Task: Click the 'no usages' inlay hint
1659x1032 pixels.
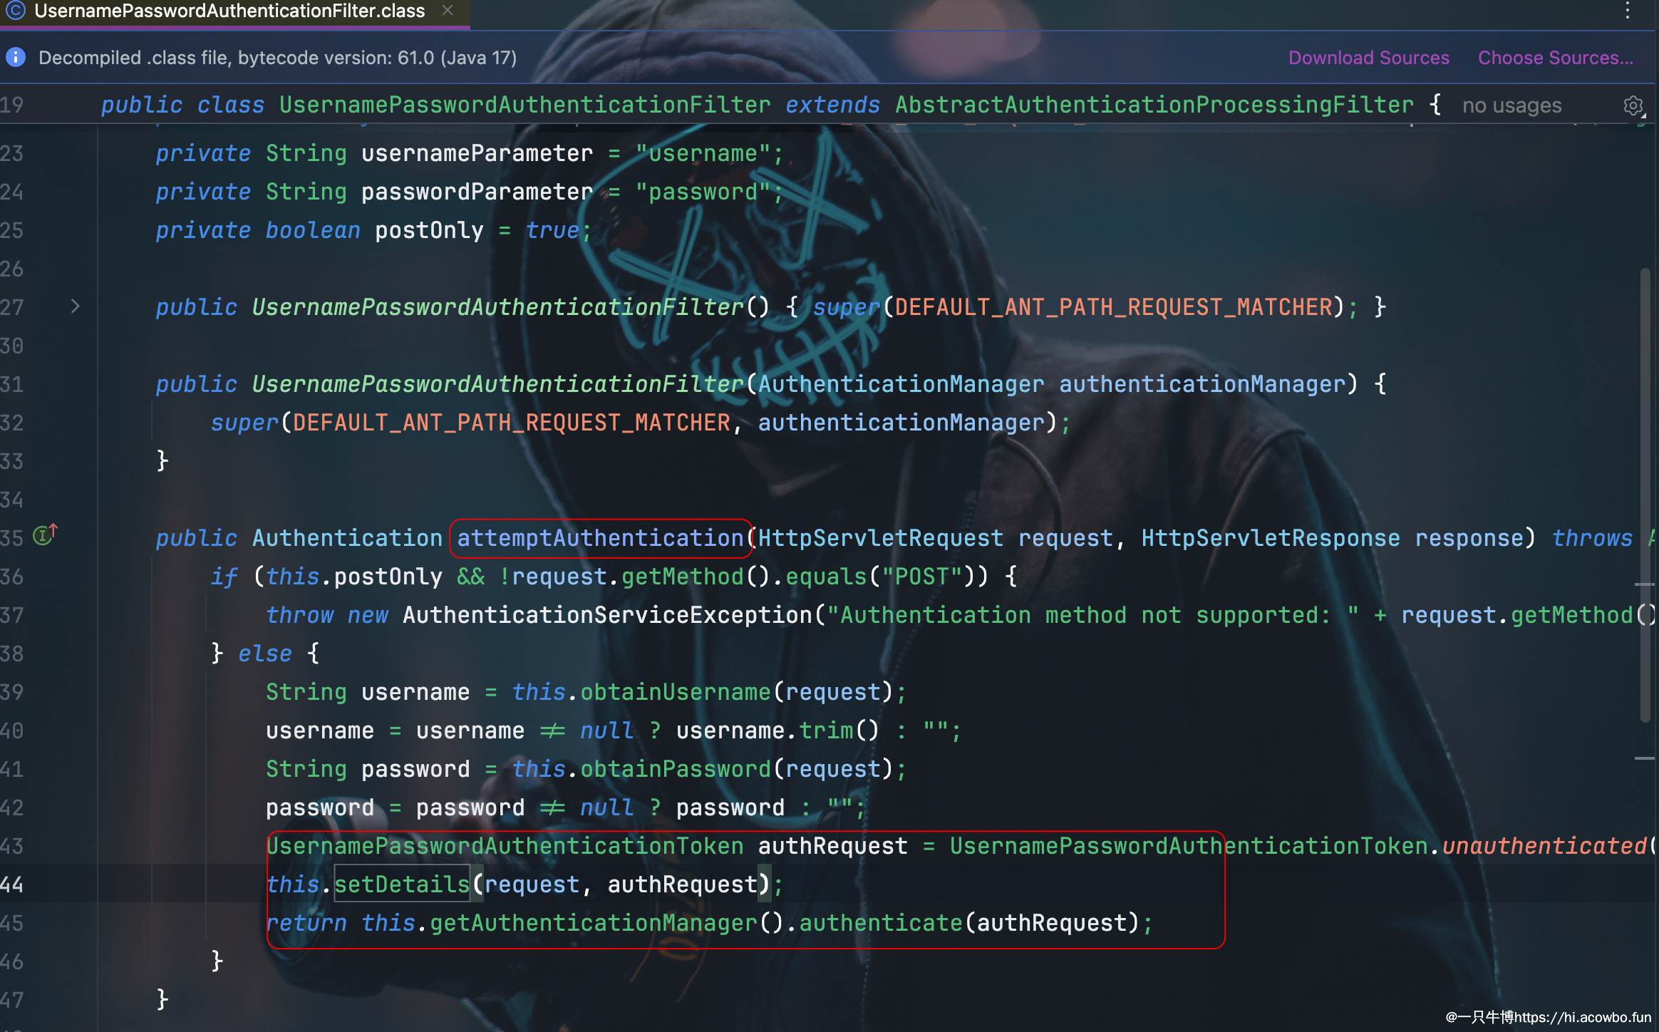Action: [1511, 106]
